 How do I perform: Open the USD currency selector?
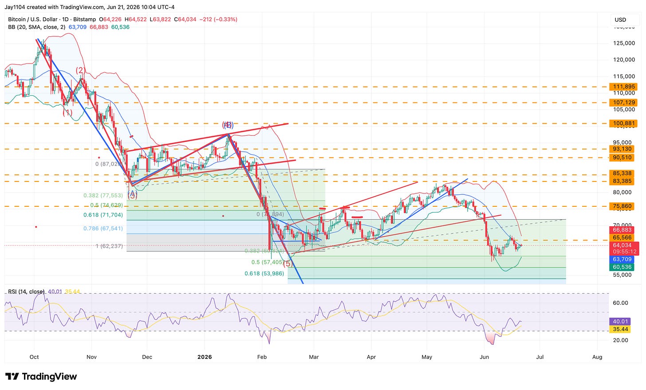pos(620,20)
